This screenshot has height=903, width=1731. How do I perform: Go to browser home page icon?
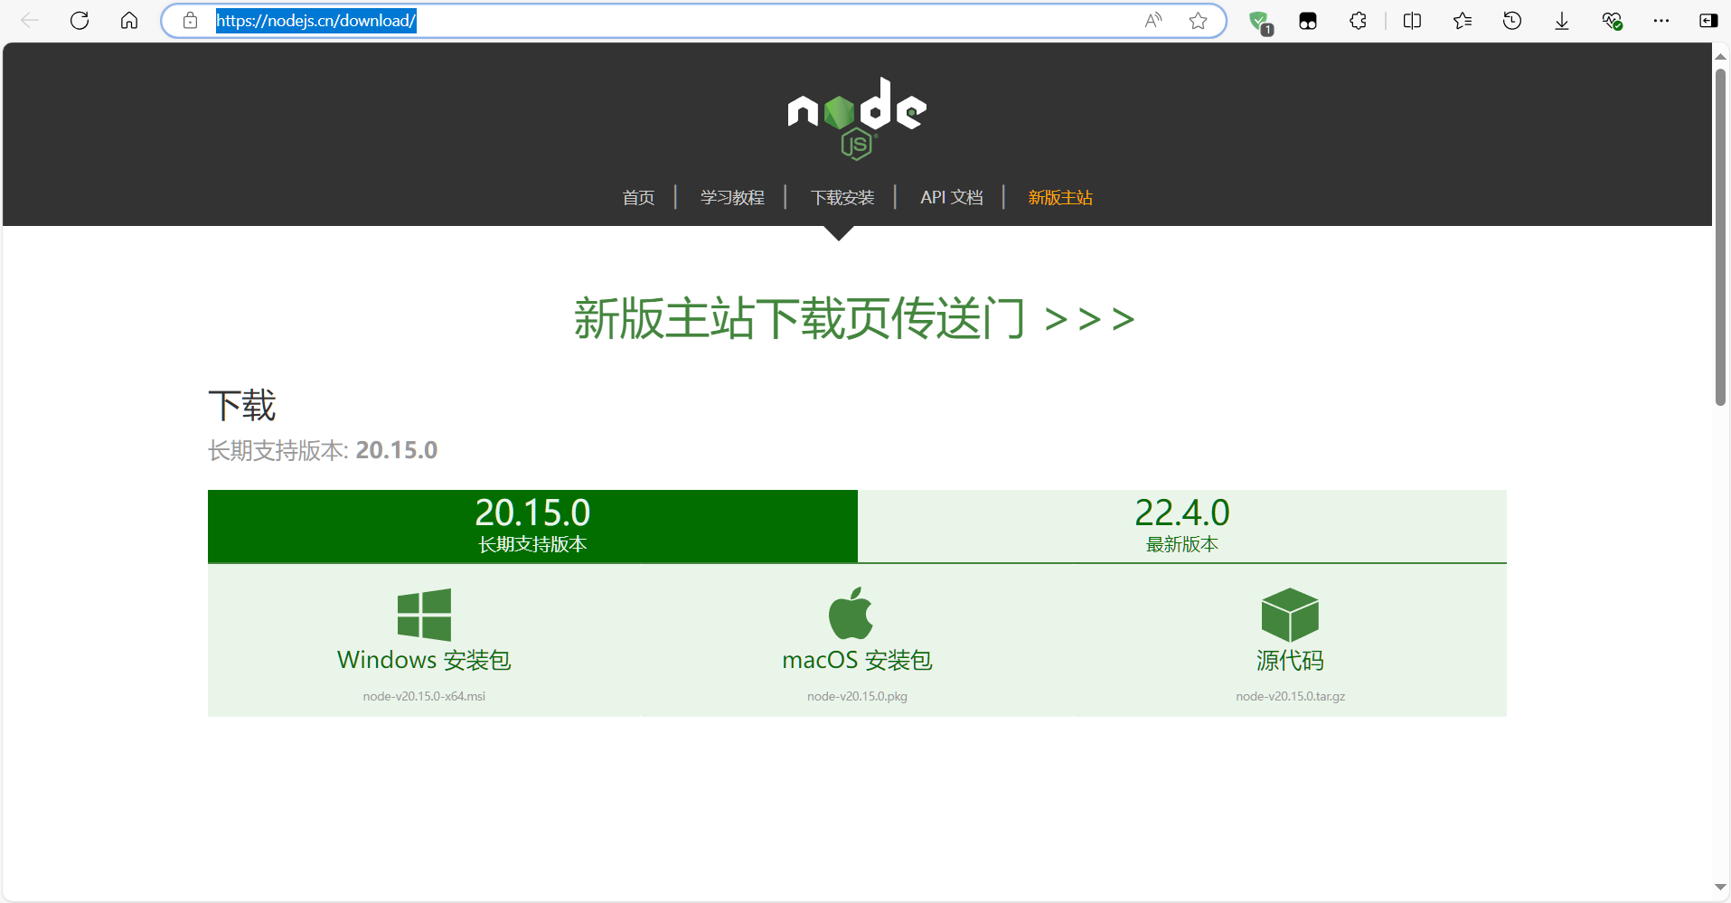pyautogui.click(x=129, y=21)
